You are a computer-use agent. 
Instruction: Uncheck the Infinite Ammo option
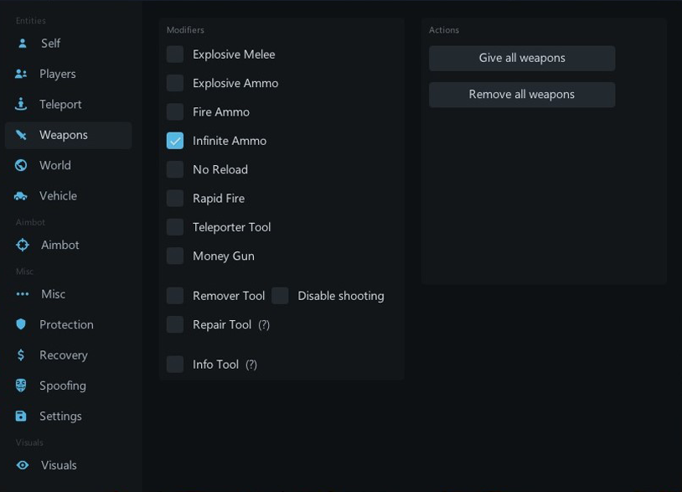point(174,141)
